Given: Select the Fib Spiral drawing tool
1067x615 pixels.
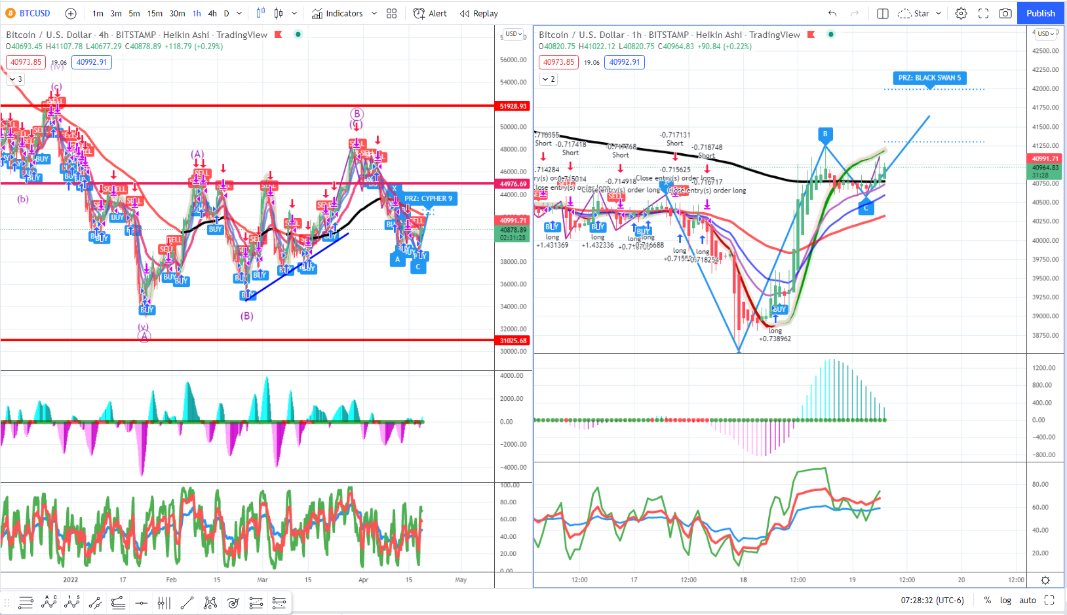Looking at the screenshot, I should click(x=233, y=603).
